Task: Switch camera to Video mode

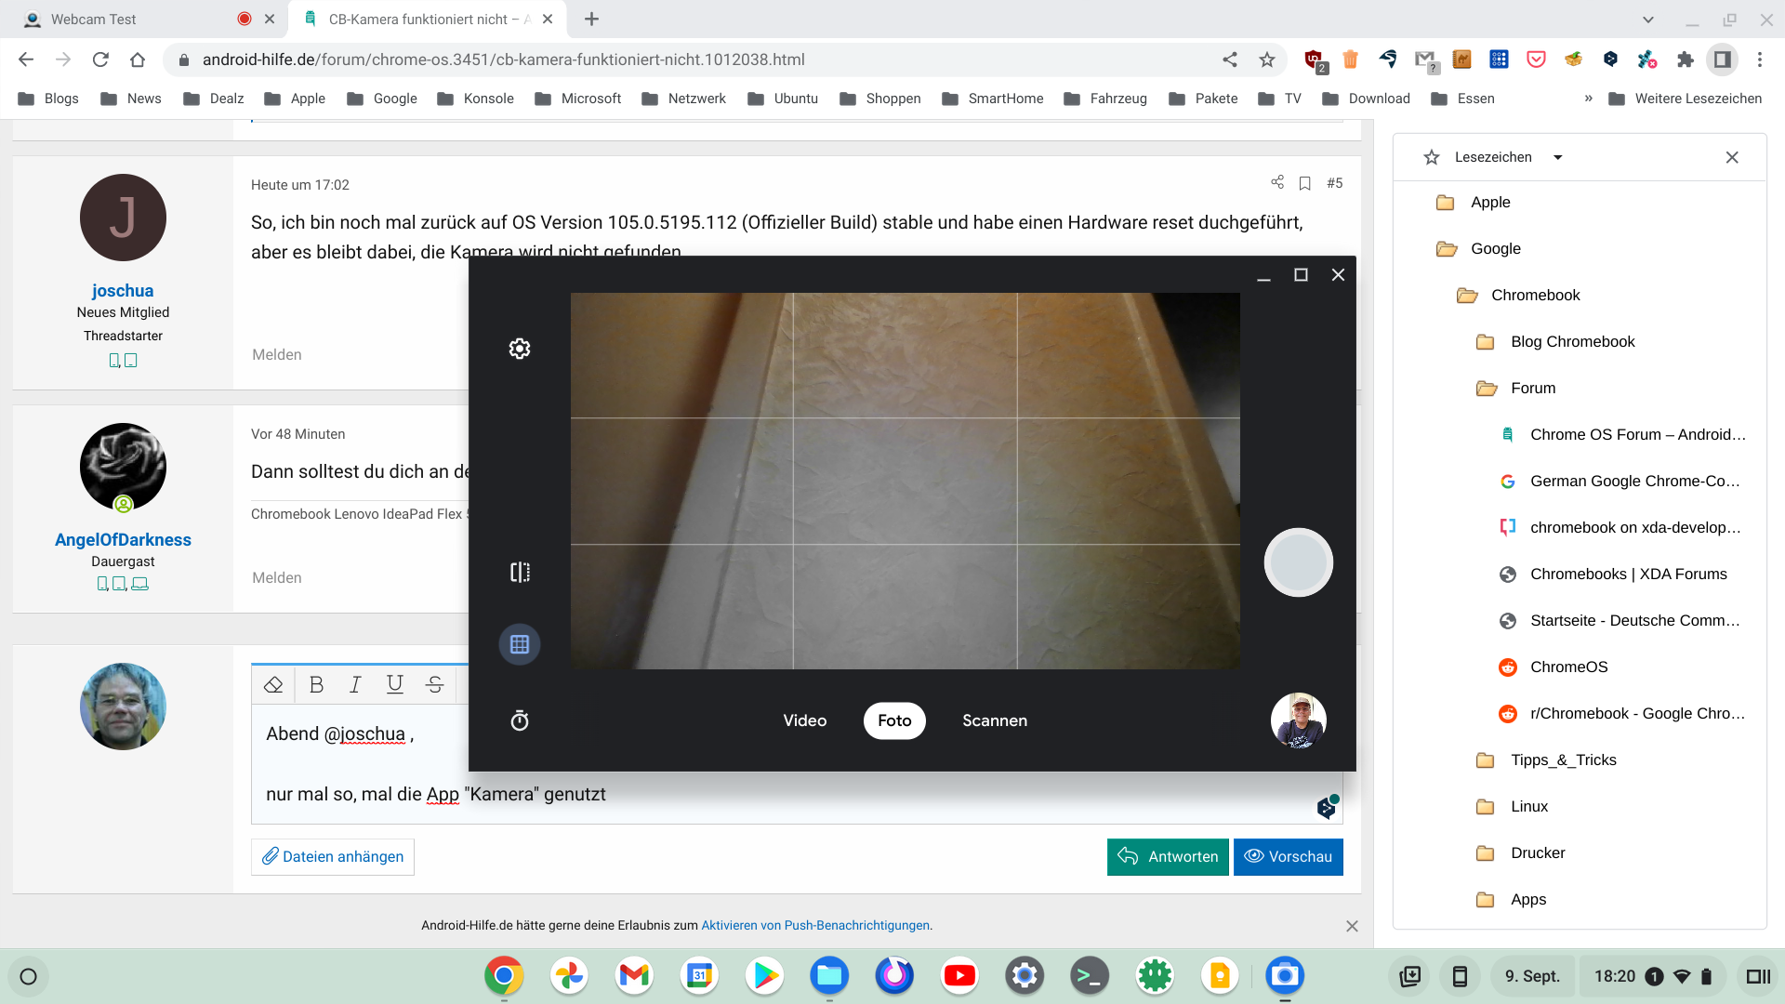Action: (x=804, y=720)
